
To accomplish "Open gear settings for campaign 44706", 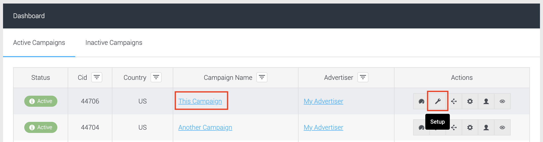I will pyautogui.click(x=470, y=101).
